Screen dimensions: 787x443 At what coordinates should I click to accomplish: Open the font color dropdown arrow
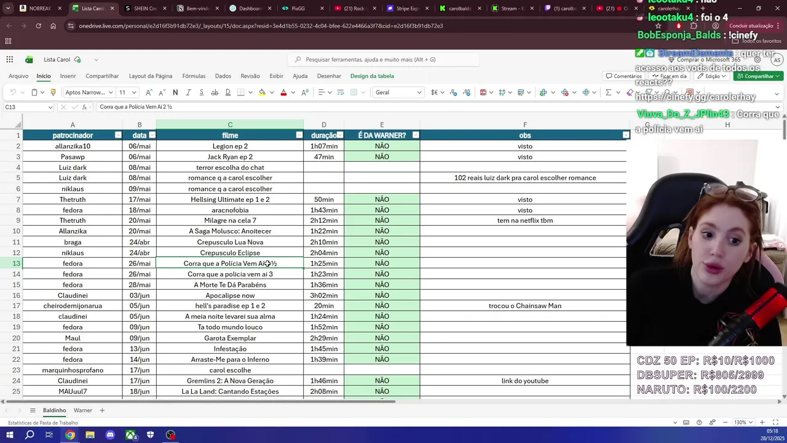293,92
